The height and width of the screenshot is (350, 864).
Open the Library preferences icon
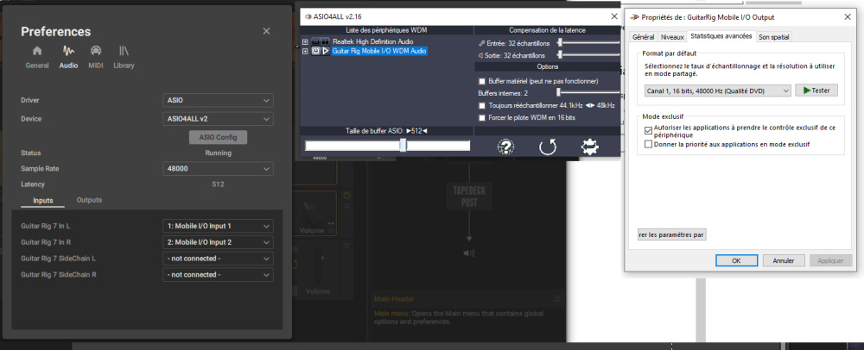[x=124, y=51]
